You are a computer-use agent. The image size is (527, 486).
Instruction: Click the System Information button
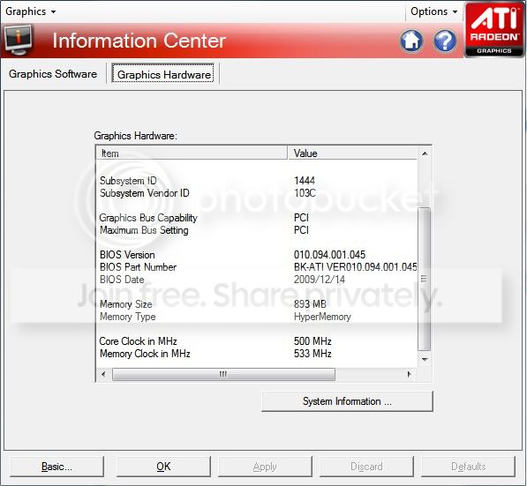coord(347,401)
